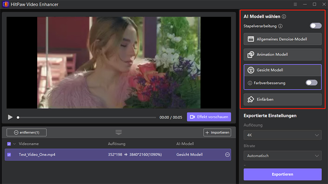Viewport: 328px width, 184px height.
Task: Click the HitPaw app logo icon
Action: pyautogui.click(x=5, y=4)
